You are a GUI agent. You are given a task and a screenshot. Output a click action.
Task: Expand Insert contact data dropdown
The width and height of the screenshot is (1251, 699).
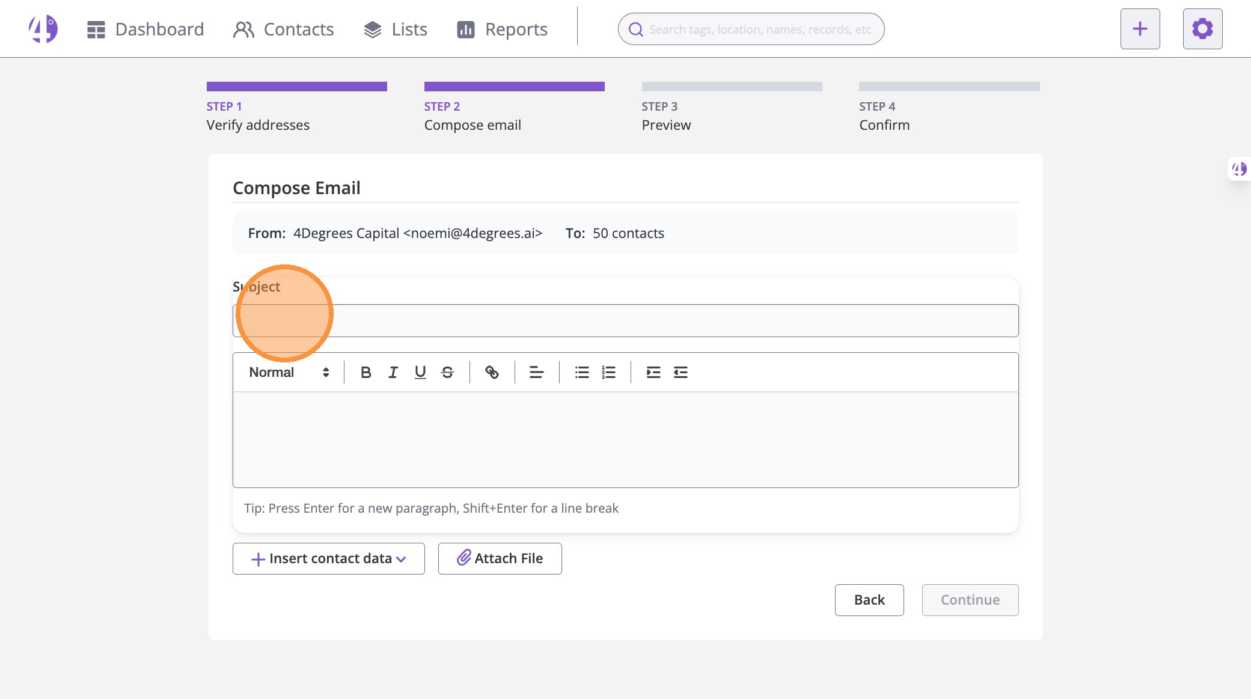pyautogui.click(x=328, y=559)
